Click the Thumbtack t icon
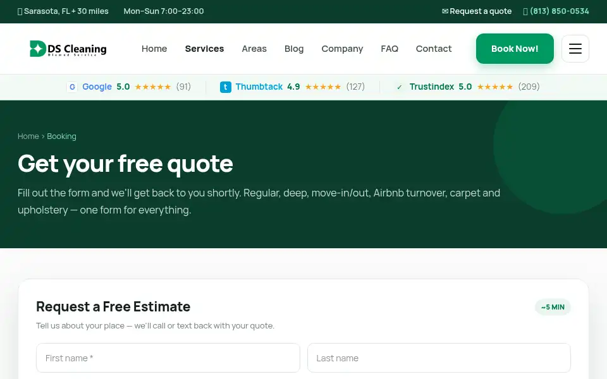The height and width of the screenshot is (379, 607). (x=226, y=87)
